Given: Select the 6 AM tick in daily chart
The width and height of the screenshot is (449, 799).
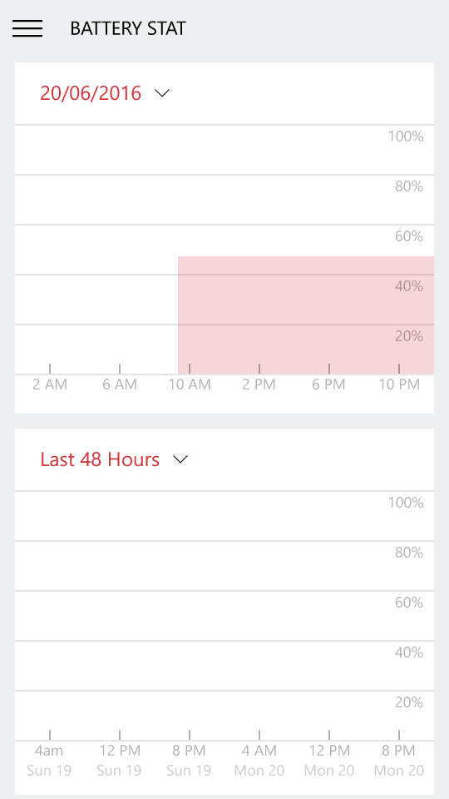Looking at the screenshot, I should [120, 385].
